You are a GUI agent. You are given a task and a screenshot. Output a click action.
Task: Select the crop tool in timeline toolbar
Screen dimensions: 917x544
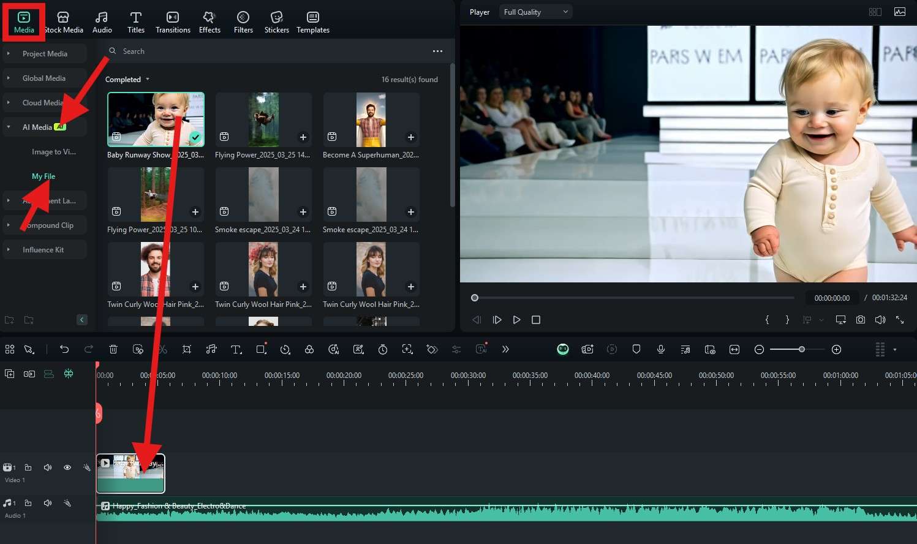187,349
